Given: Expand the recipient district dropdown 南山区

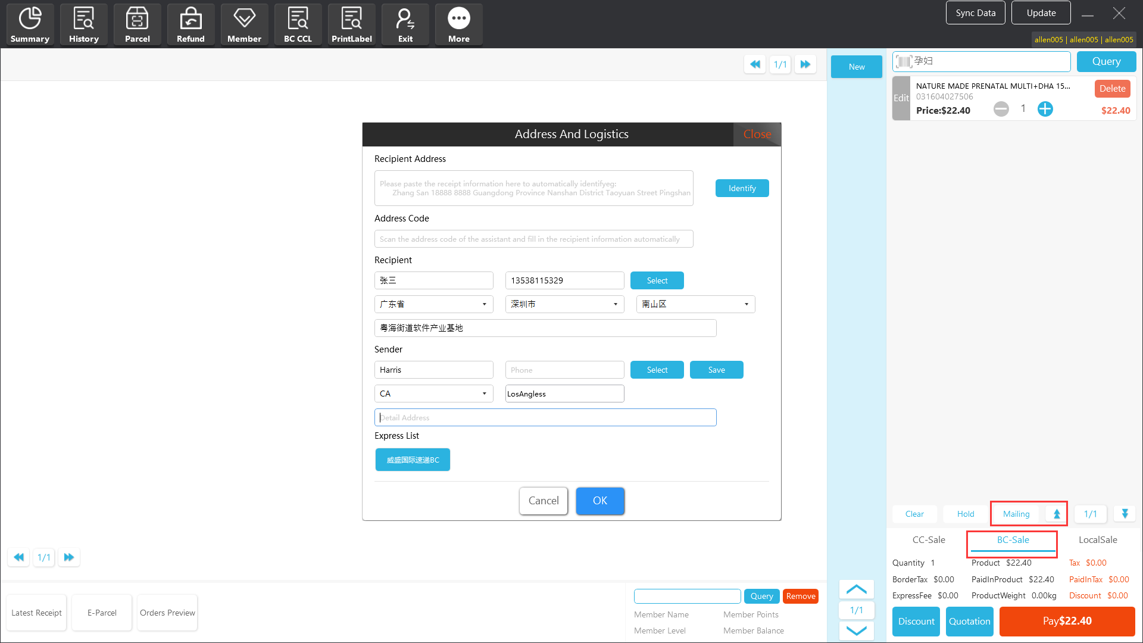Looking at the screenshot, I should coord(695,304).
